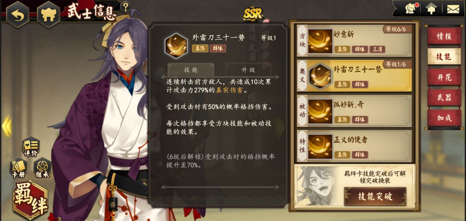This screenshot has width=466, height=221.
Task: Open the character avatar notification icon
Action: [x=411, y=9]
